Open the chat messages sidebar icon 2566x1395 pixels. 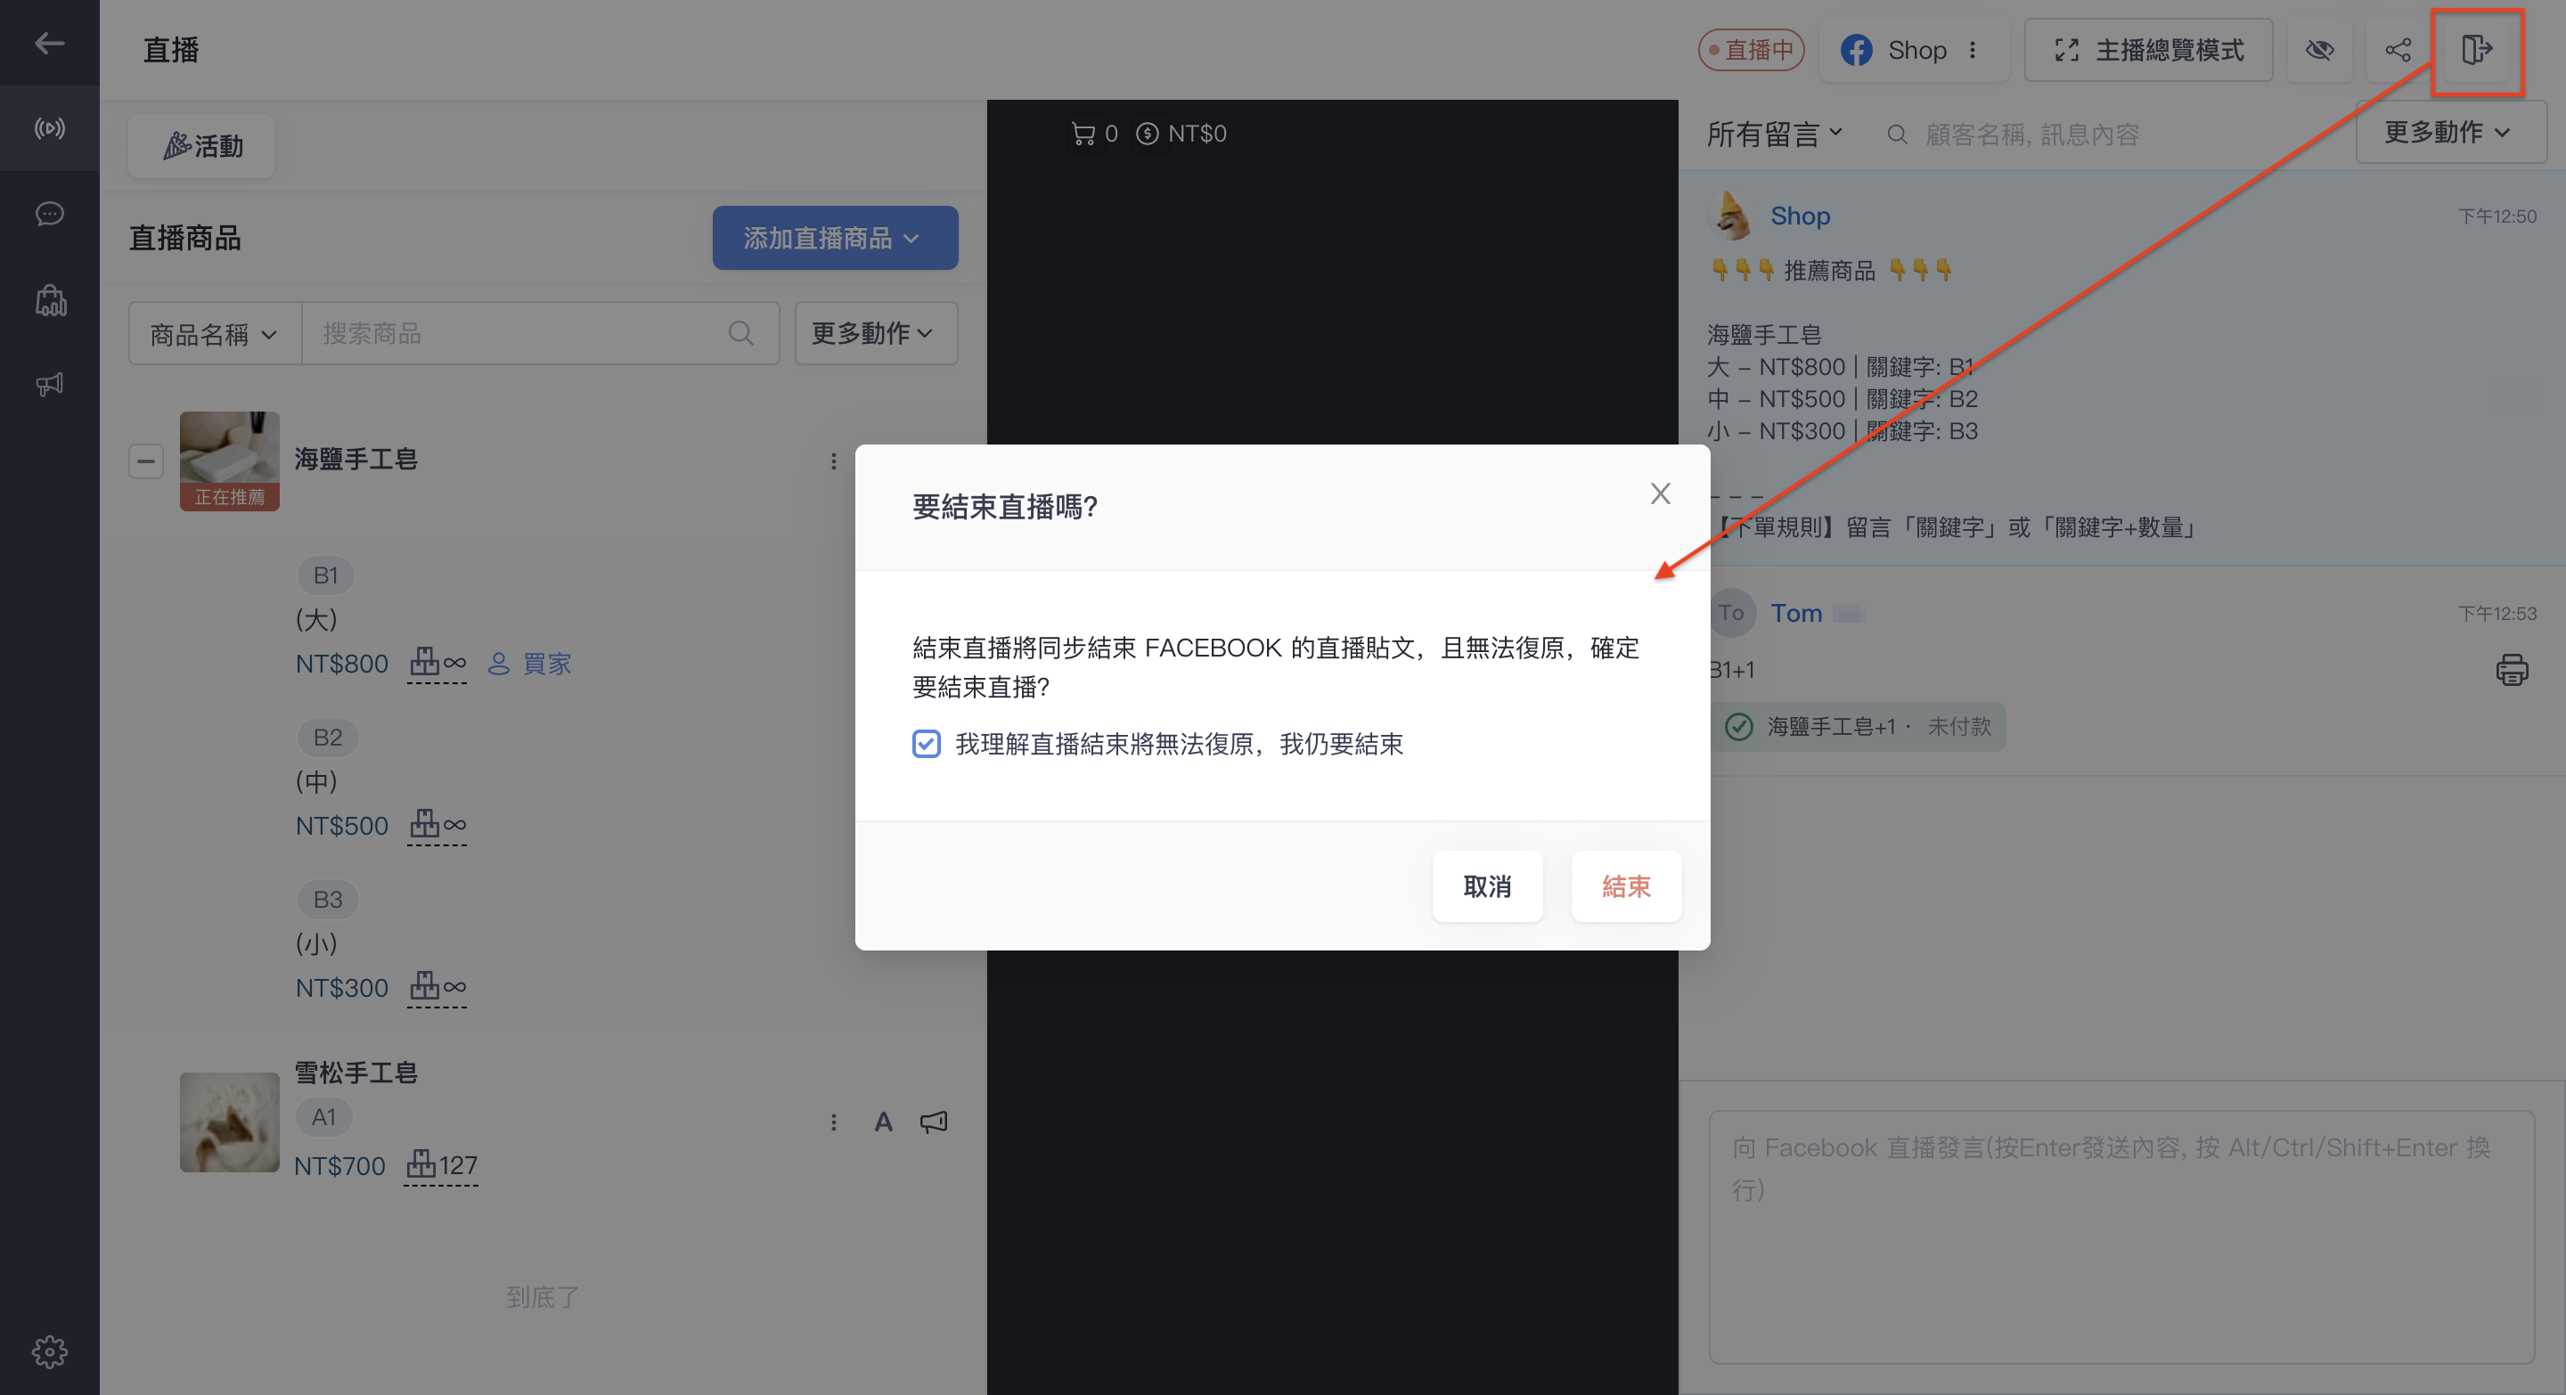click(49, 214)
